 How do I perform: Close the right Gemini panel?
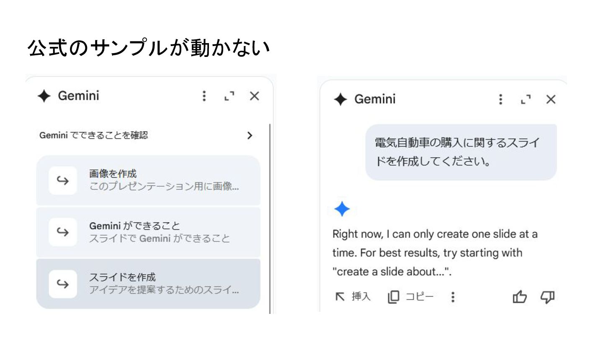click(551, 99)
